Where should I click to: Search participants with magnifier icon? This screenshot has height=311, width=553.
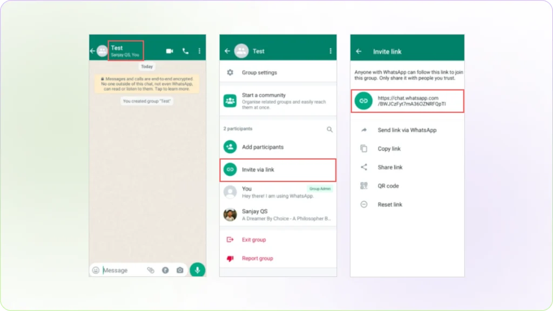pyautogui.click(x=329, y=130)
